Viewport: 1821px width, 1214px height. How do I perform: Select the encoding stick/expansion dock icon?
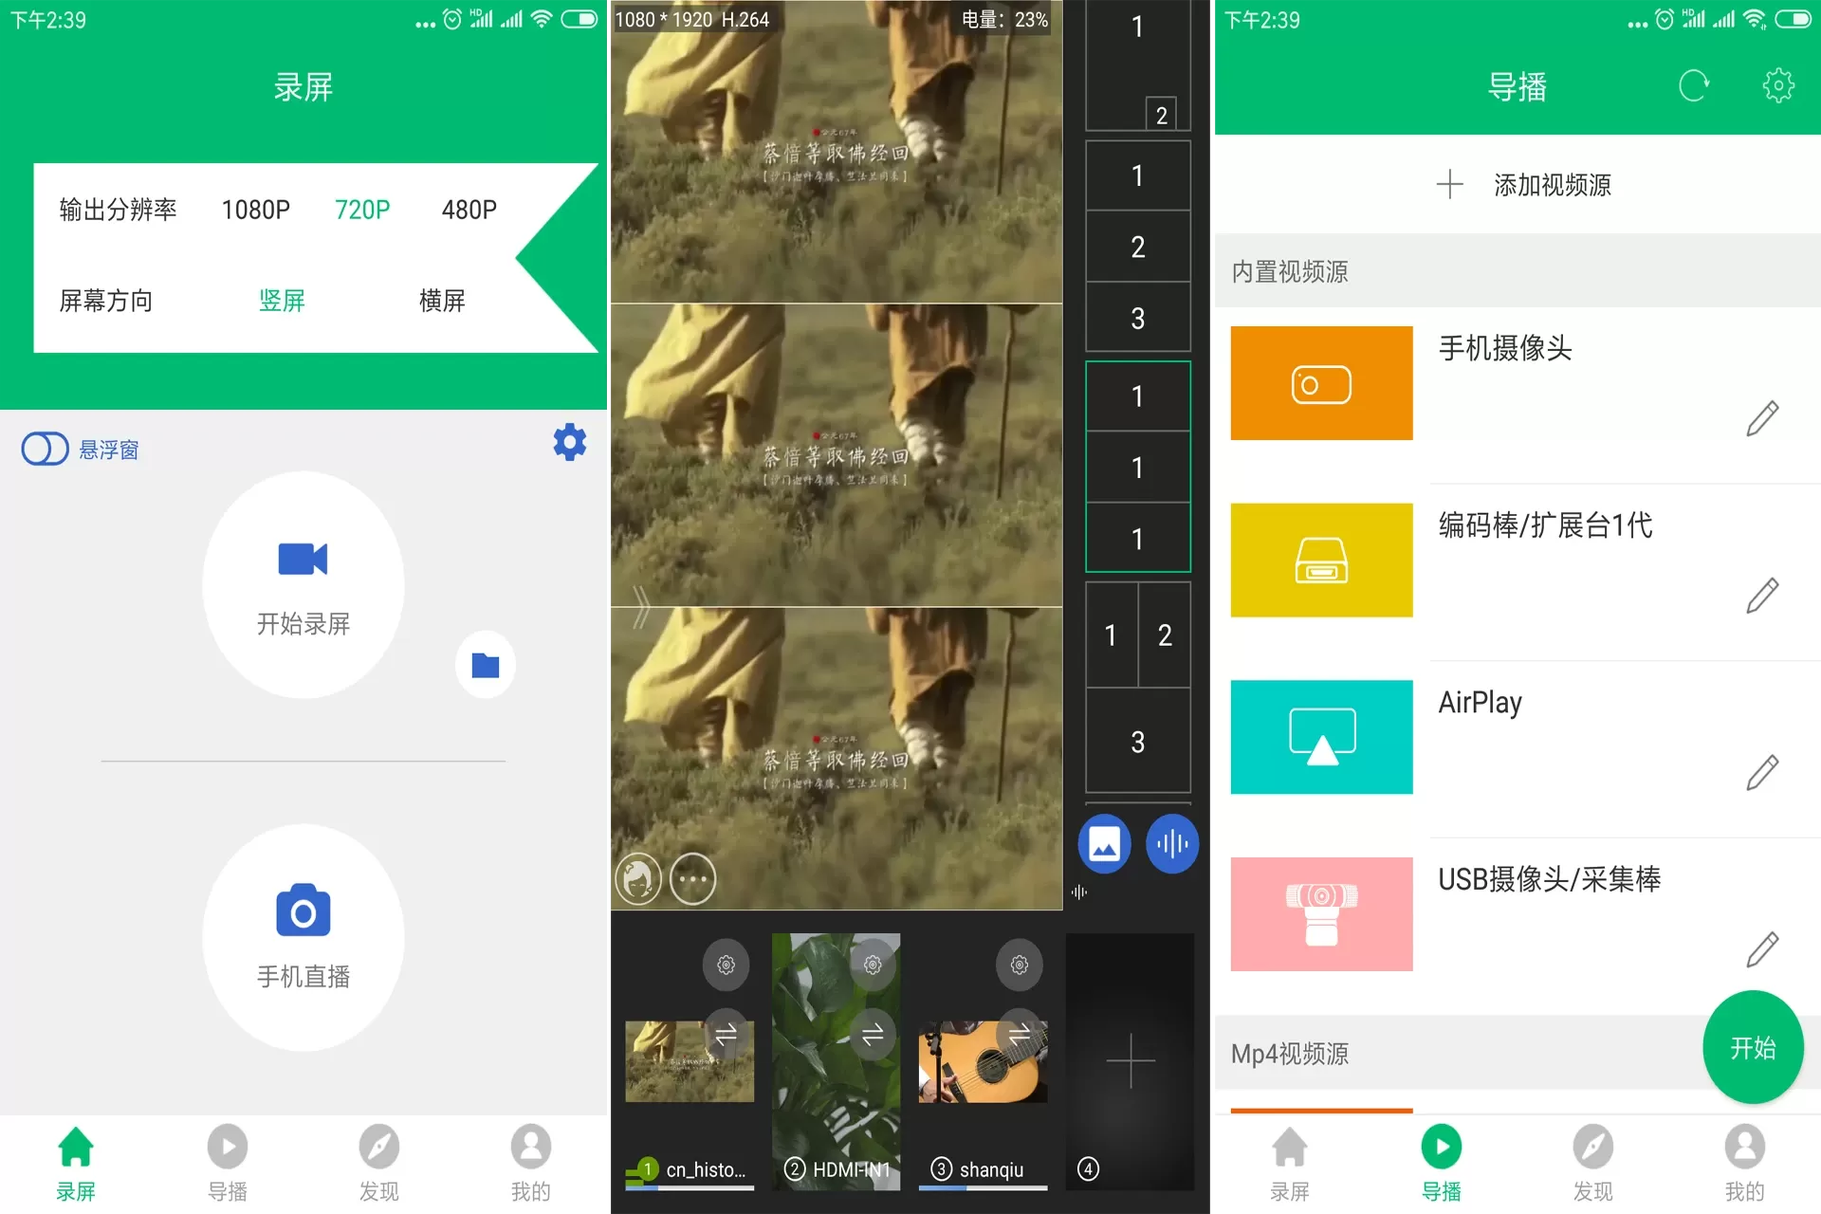coord(1321,559)
